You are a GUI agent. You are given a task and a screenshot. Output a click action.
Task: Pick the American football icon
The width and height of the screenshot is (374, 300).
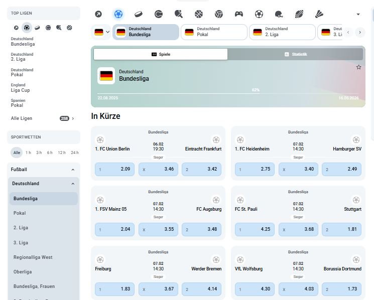[x=299, y=14]
